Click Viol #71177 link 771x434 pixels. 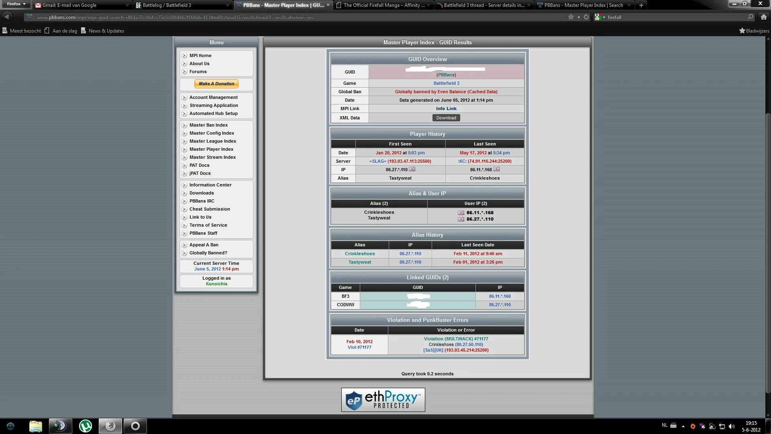[359, 347]
